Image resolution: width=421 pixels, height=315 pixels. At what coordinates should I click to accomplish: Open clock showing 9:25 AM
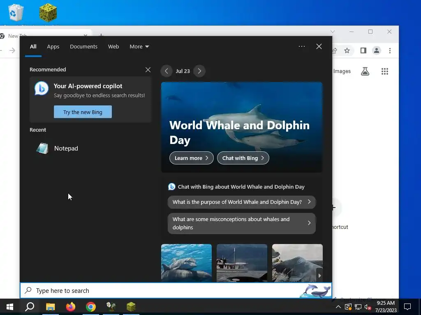386,307
